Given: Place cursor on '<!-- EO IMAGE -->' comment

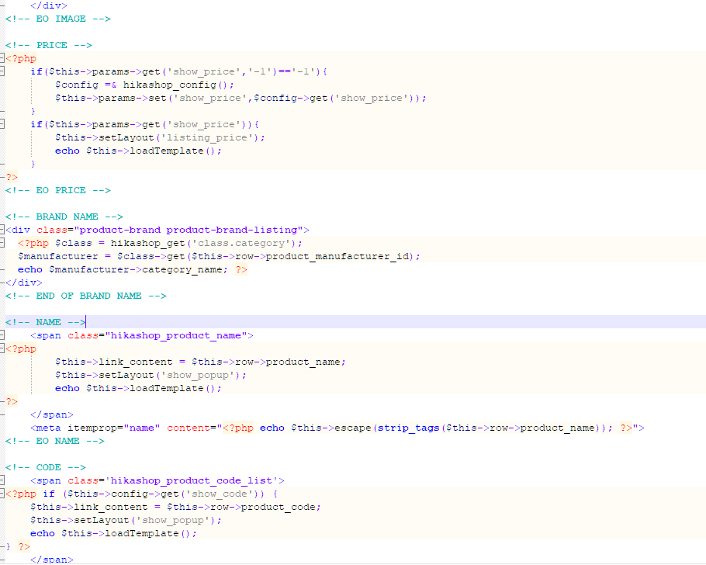Looking at the screenshot, I should pos(57,19).
